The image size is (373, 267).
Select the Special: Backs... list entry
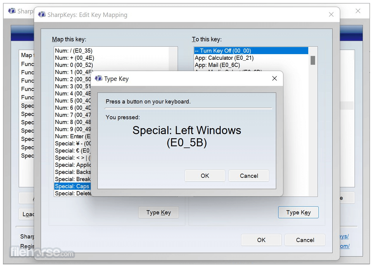pos(73,172)
